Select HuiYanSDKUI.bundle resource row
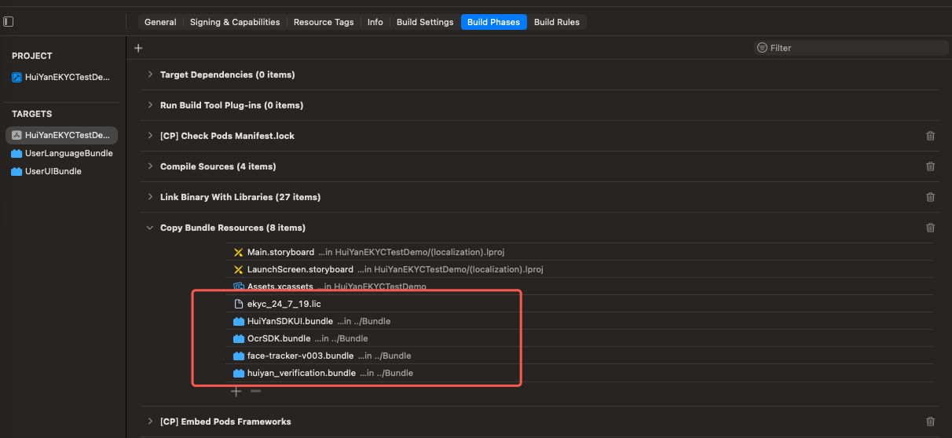 pos(580,321)
